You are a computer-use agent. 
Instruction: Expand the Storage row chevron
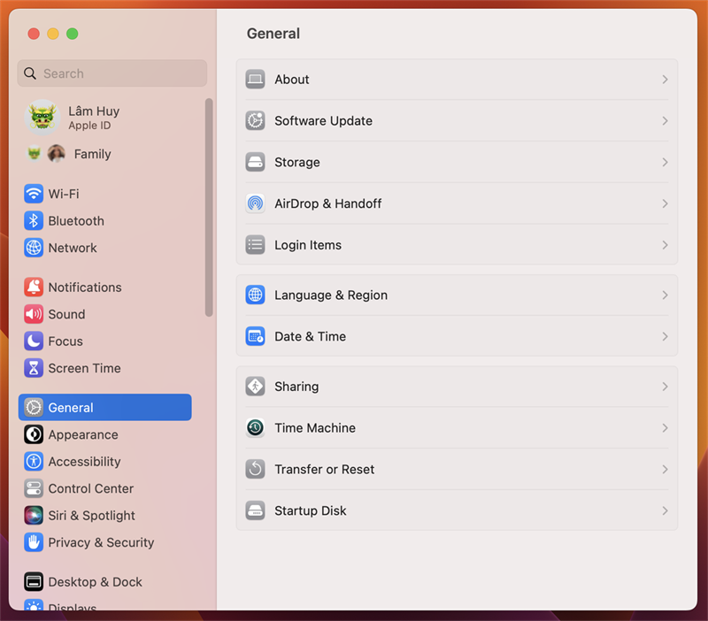coord(666,162)
